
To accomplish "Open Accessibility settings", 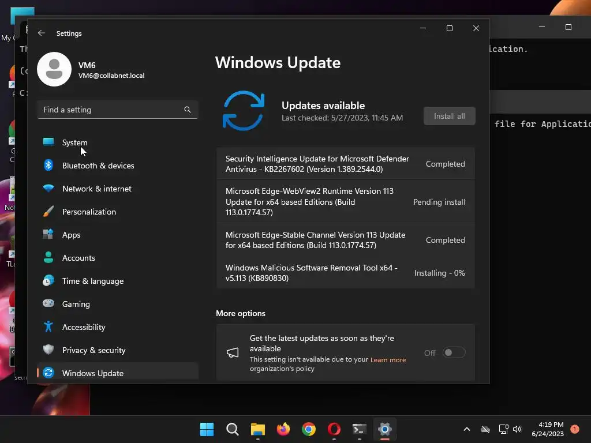I will pos(118,327).
